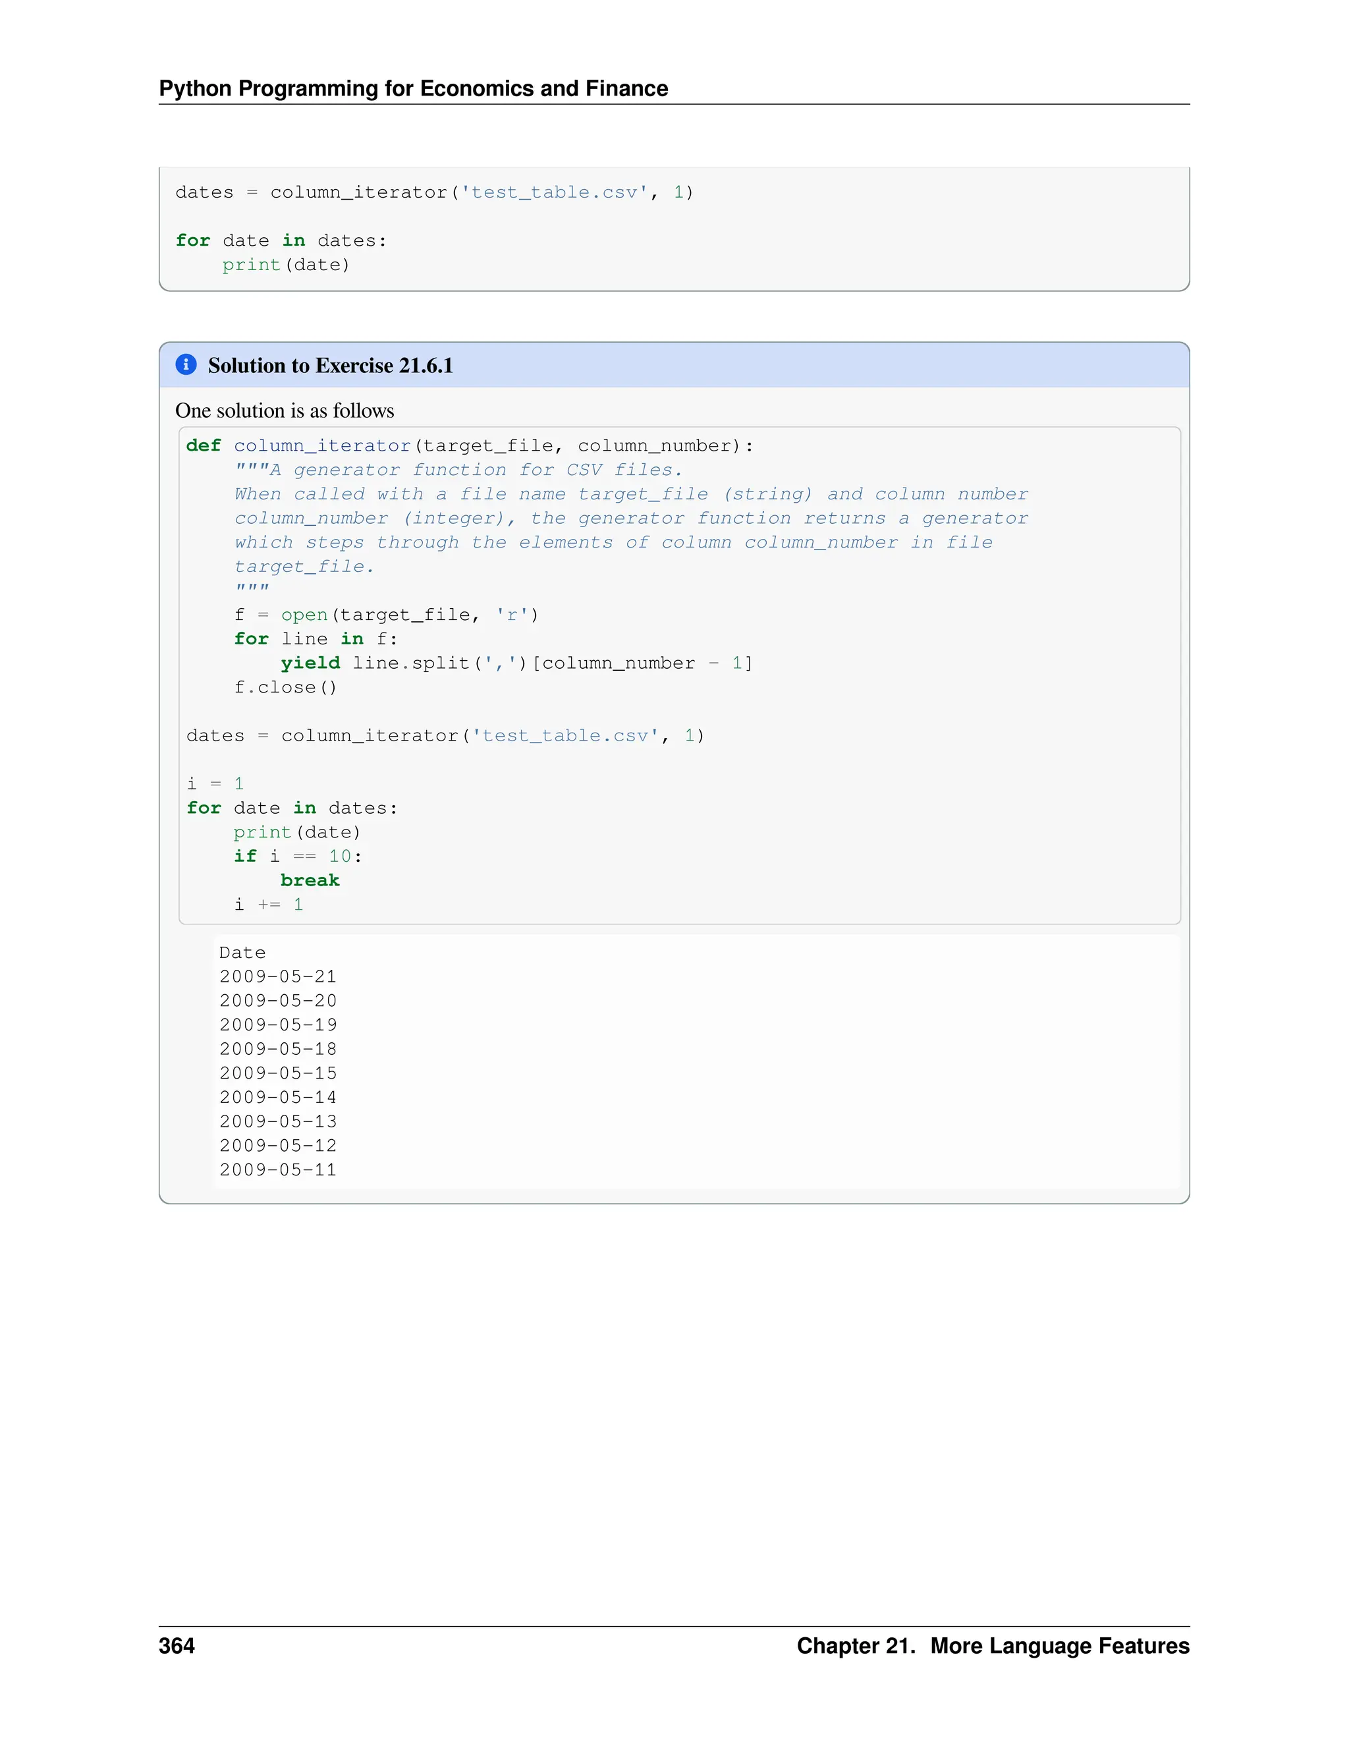Click the output line '2009-05-20'
This screenshot has height=1746, width=1349.
(x=278, y=1001)
